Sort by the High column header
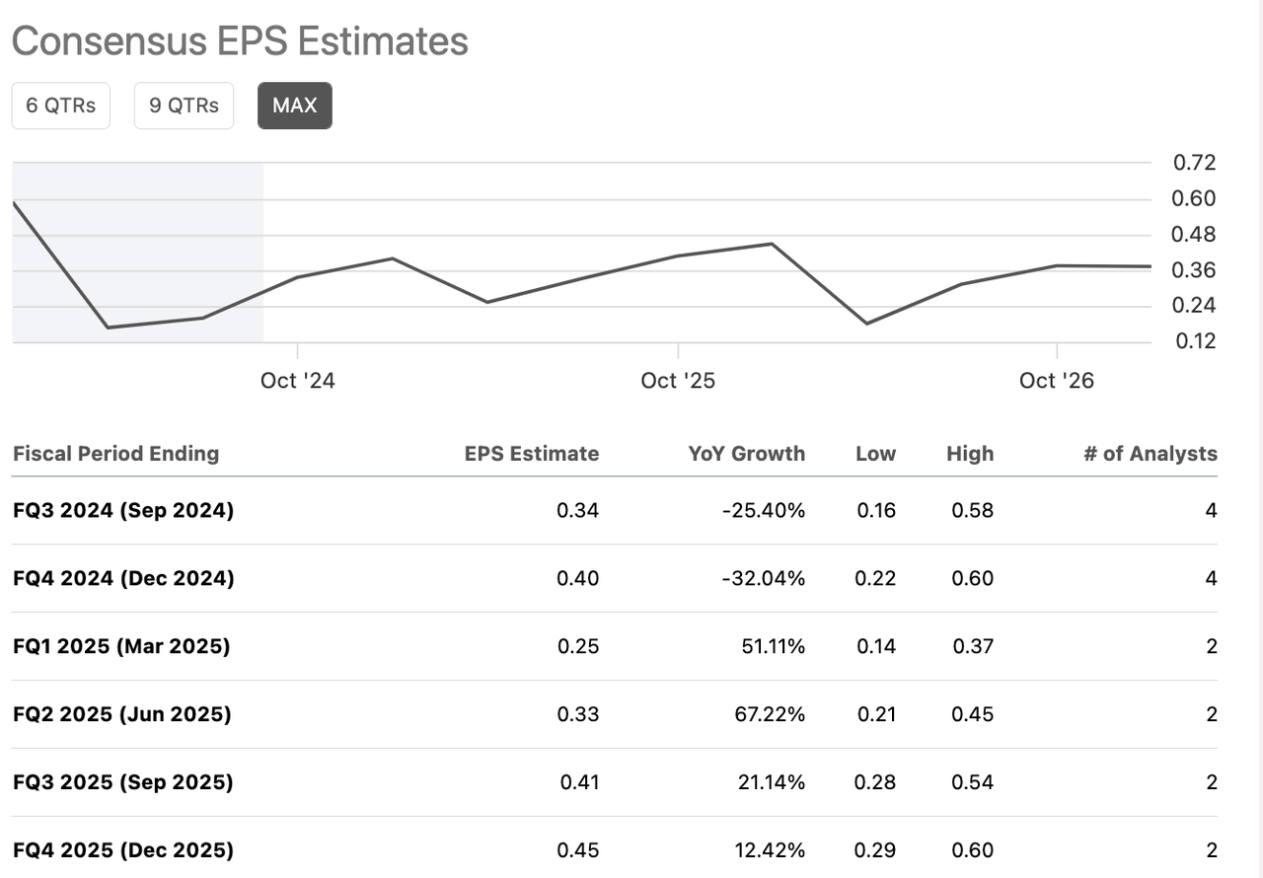1263x878 pixels. pos(969,454)
